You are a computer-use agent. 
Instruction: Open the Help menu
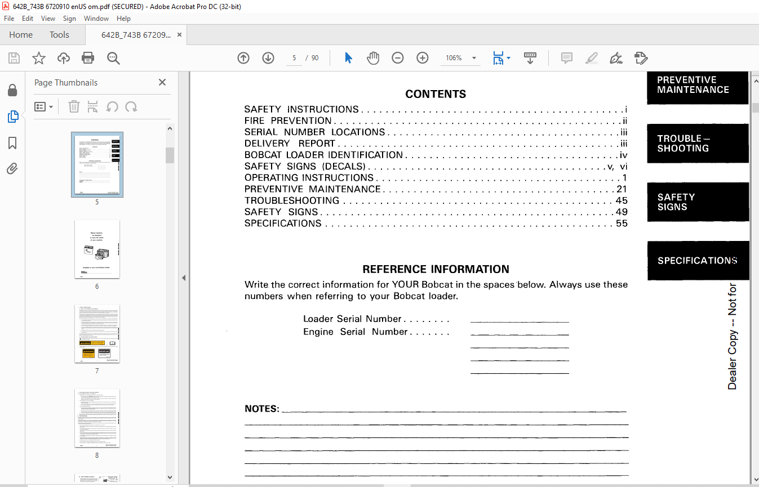(123, 19)
